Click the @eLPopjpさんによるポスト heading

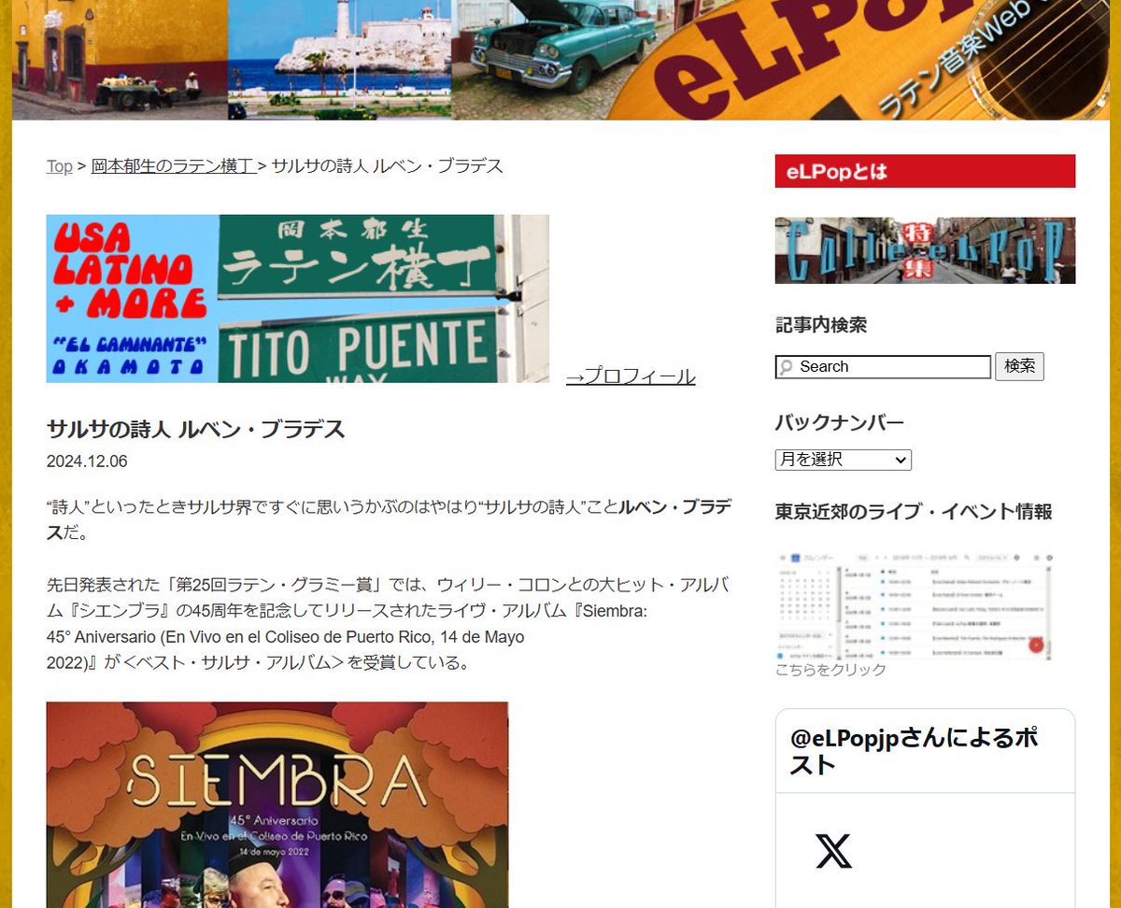click(x=914, y=751)
